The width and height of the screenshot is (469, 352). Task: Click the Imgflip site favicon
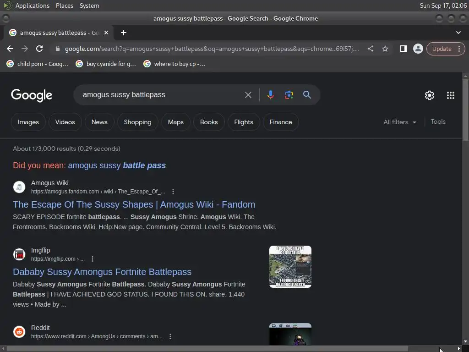(19, 254)
